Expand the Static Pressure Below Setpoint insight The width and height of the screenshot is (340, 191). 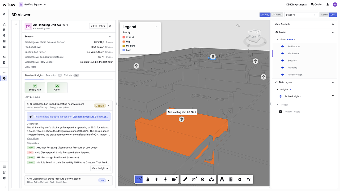108,180
